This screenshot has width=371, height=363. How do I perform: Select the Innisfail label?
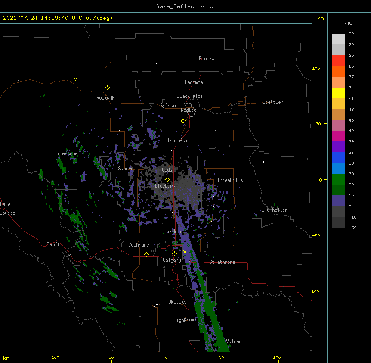coord(179,141)
